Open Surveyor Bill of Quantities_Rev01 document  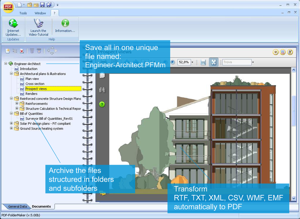(x=49, y=118)
